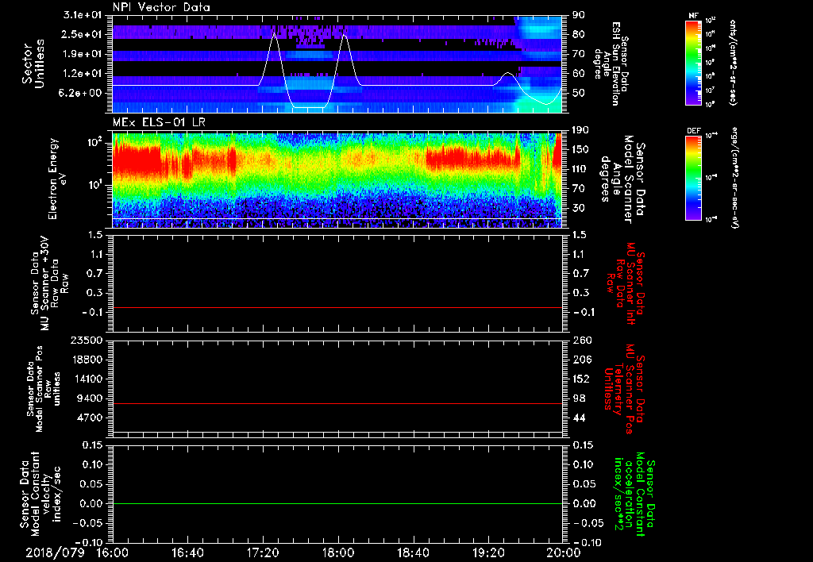Click the 18:00 time axis label
The height and width of the screenshot is (562, 813).
pyautogui.click(x=337, y=552)
